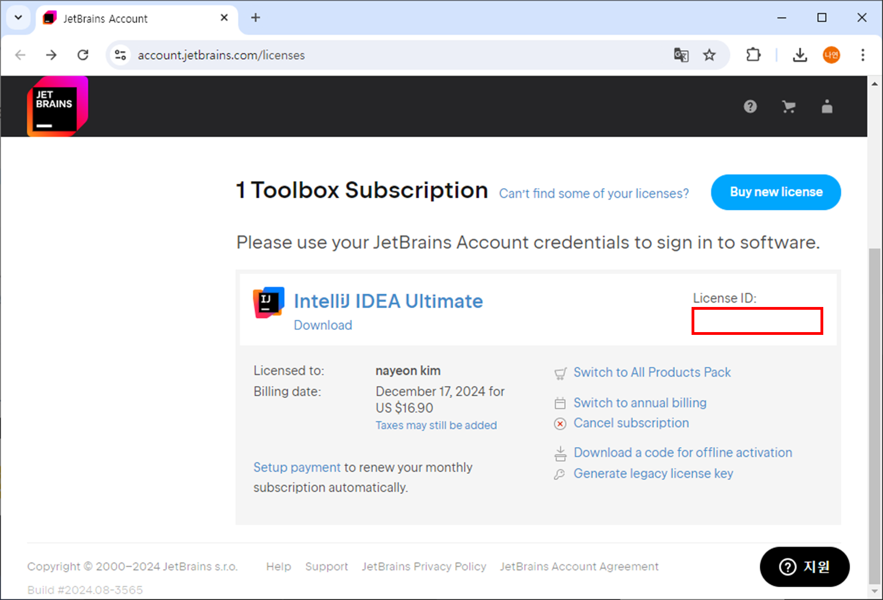Open a new browser tab
The width and height of the screenshot is (883, 600).
pos(256,18)
